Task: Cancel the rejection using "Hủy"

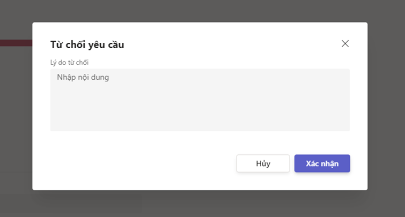Action: tap(263, 163)
